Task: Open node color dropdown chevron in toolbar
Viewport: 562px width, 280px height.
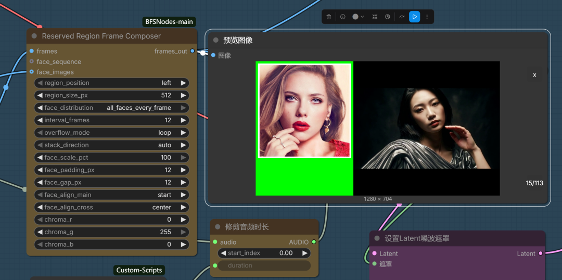Action: tap(362, 17)
